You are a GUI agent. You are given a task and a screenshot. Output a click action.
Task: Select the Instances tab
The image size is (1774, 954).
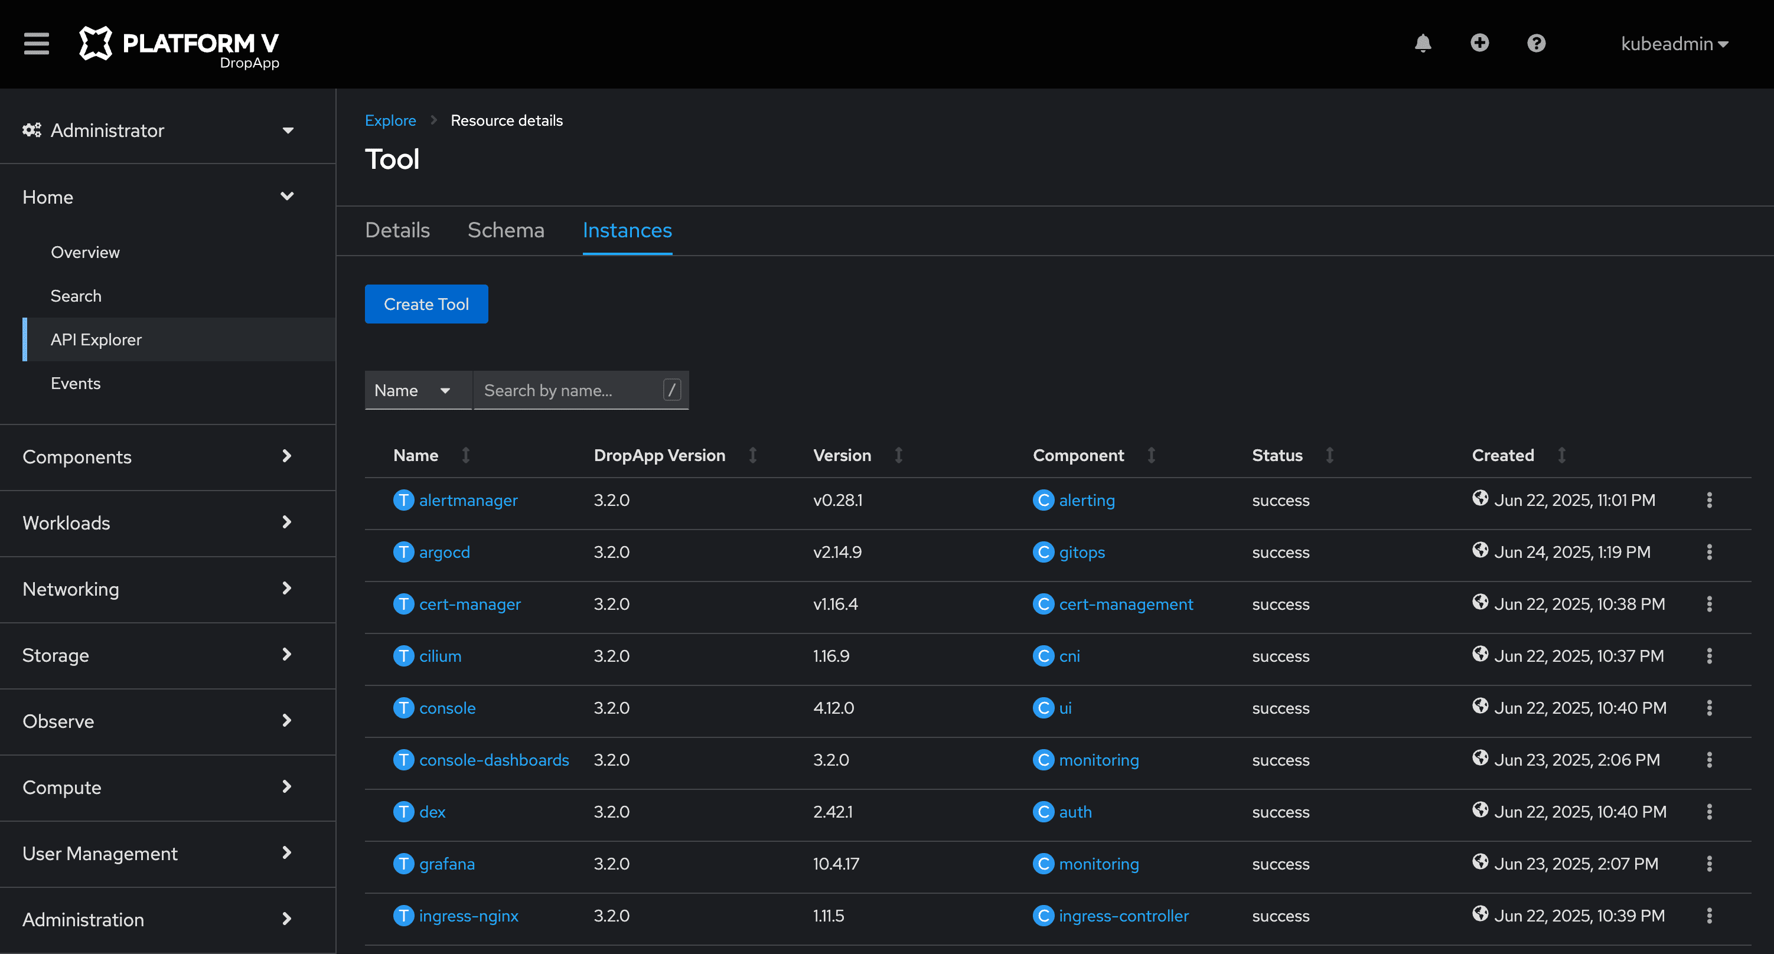point(627,230)
